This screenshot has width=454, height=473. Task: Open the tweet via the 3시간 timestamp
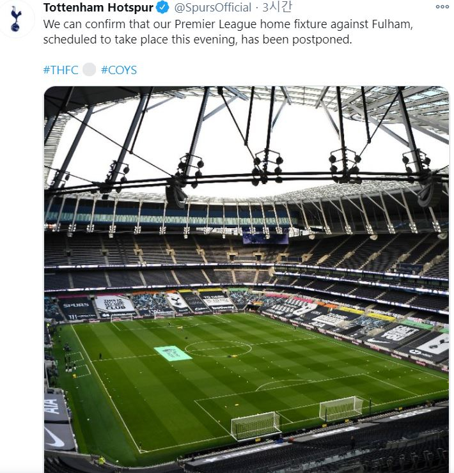pyautogui.click(x=277, y=7)
